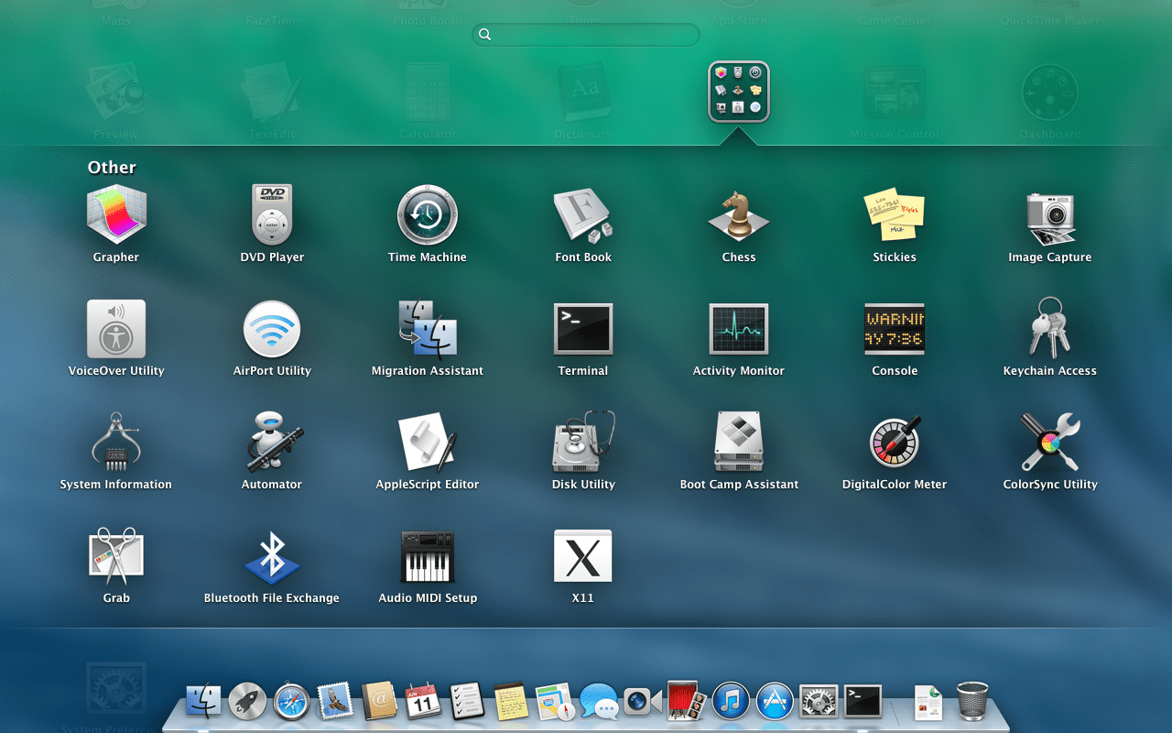The height and width of the screenshot is (733, 1172).
Task: Open App Store from the Dock
Action: tap(775, 702)
